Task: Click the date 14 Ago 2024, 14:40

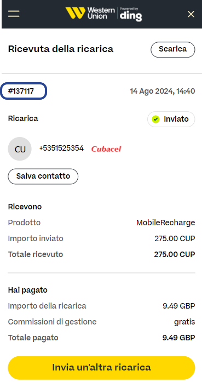Action: 163,92
